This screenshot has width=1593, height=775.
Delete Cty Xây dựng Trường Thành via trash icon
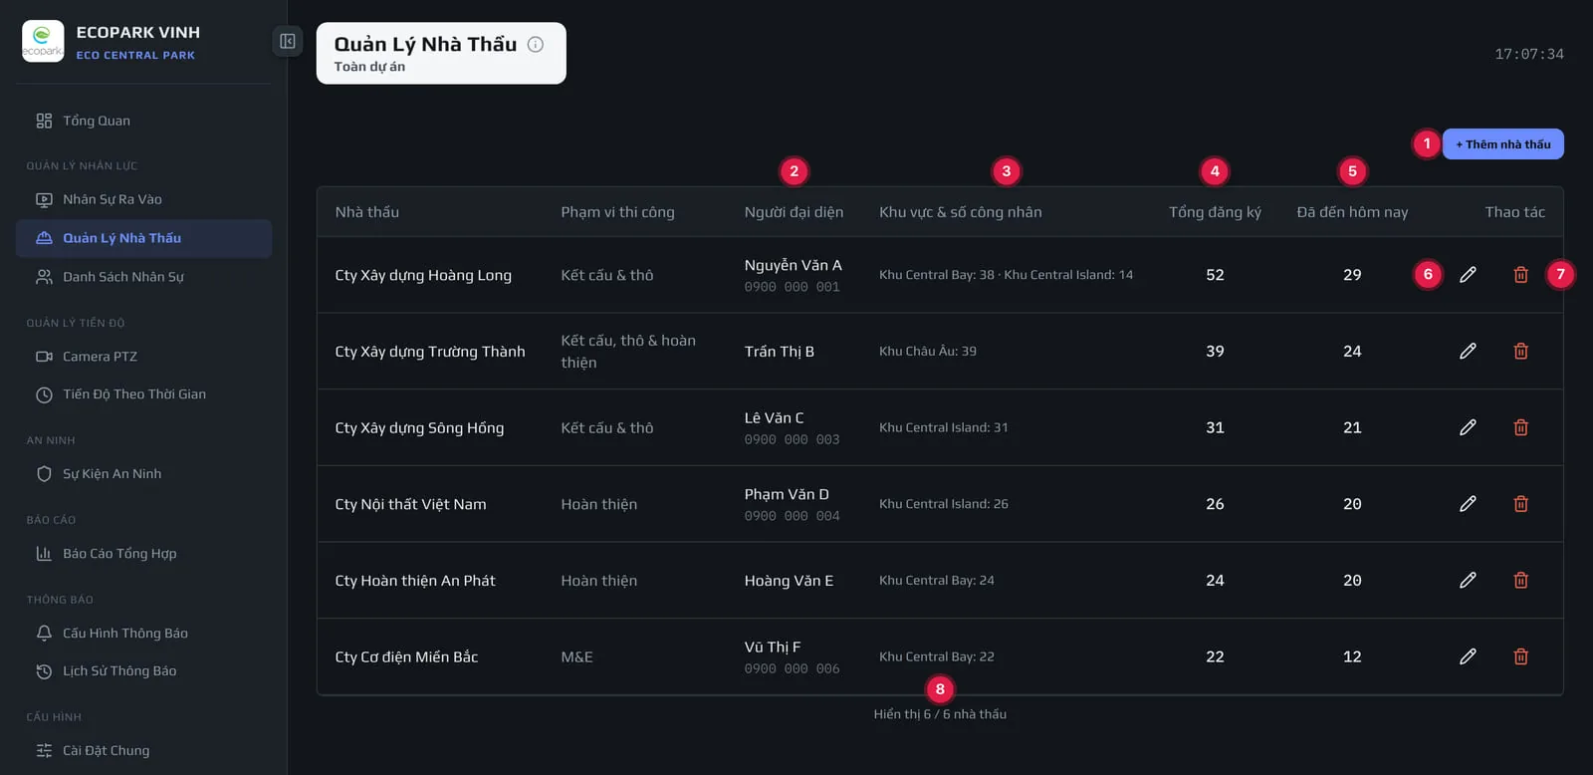pyautogui.click(x=1520, y=351)
